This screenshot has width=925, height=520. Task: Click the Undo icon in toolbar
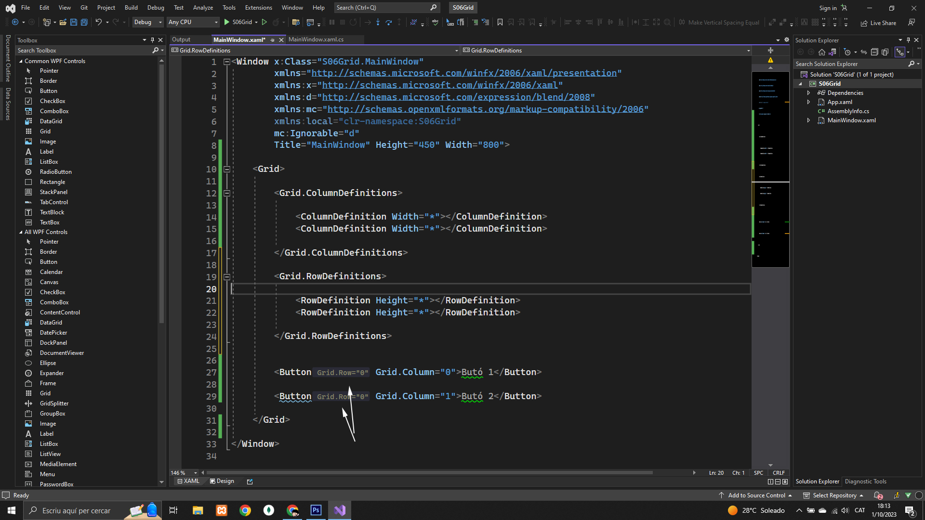click(x=98, y=22)
